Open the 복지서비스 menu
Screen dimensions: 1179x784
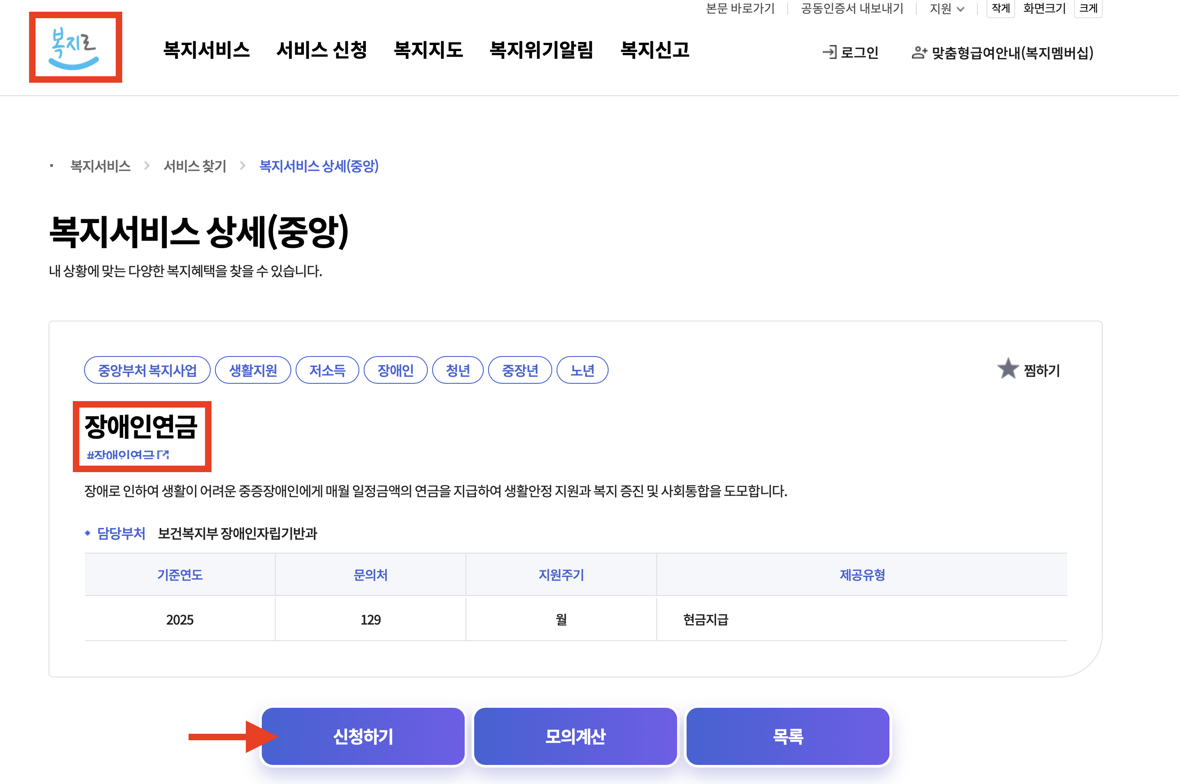coord(206,49)
